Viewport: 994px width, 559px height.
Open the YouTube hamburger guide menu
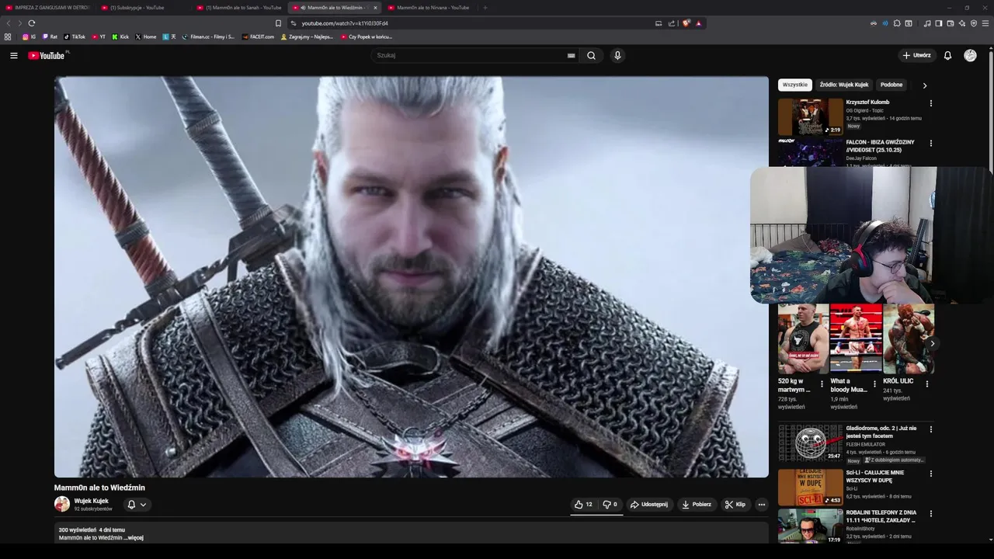13,55
